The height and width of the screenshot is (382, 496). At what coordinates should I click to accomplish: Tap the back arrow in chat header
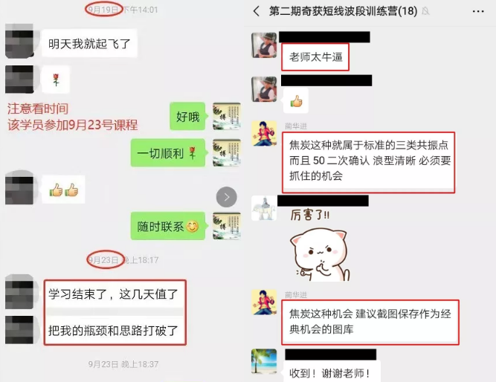point(257,11)
